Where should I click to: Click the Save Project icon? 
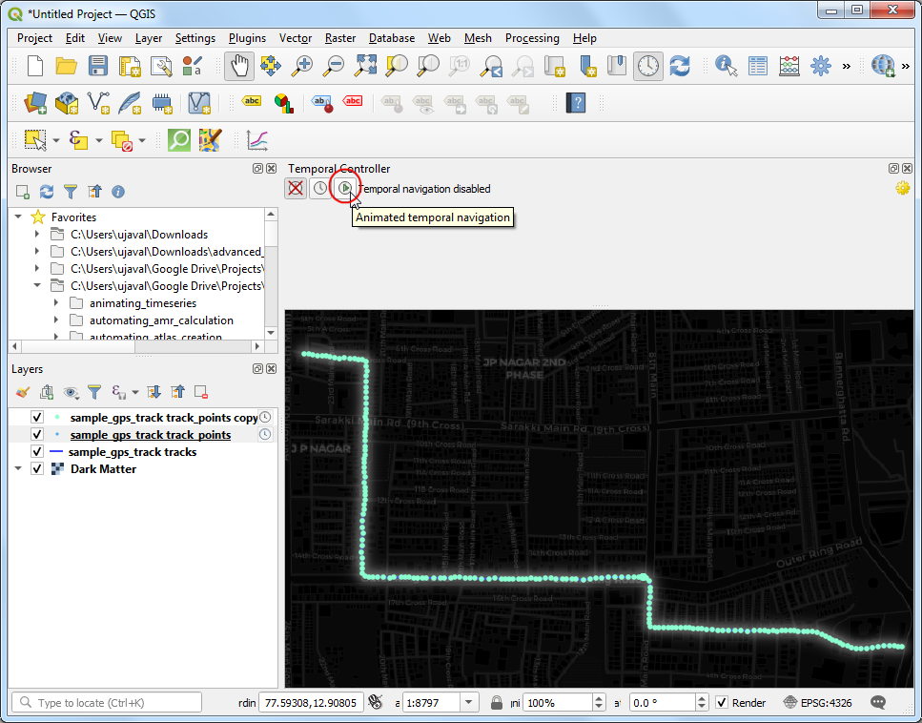click(98, 66)
